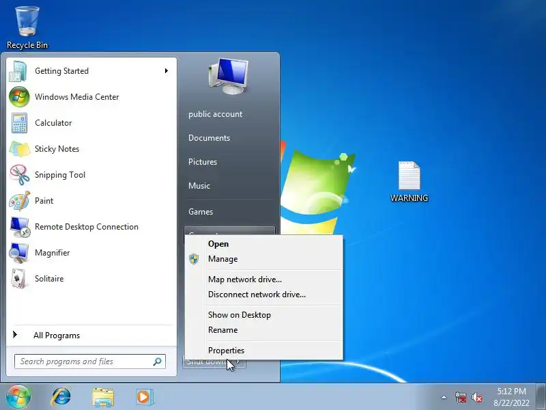This screenshot has height=410, width=546.
Task: Click the Search programs and files box
Action: [x=90, y=361]
